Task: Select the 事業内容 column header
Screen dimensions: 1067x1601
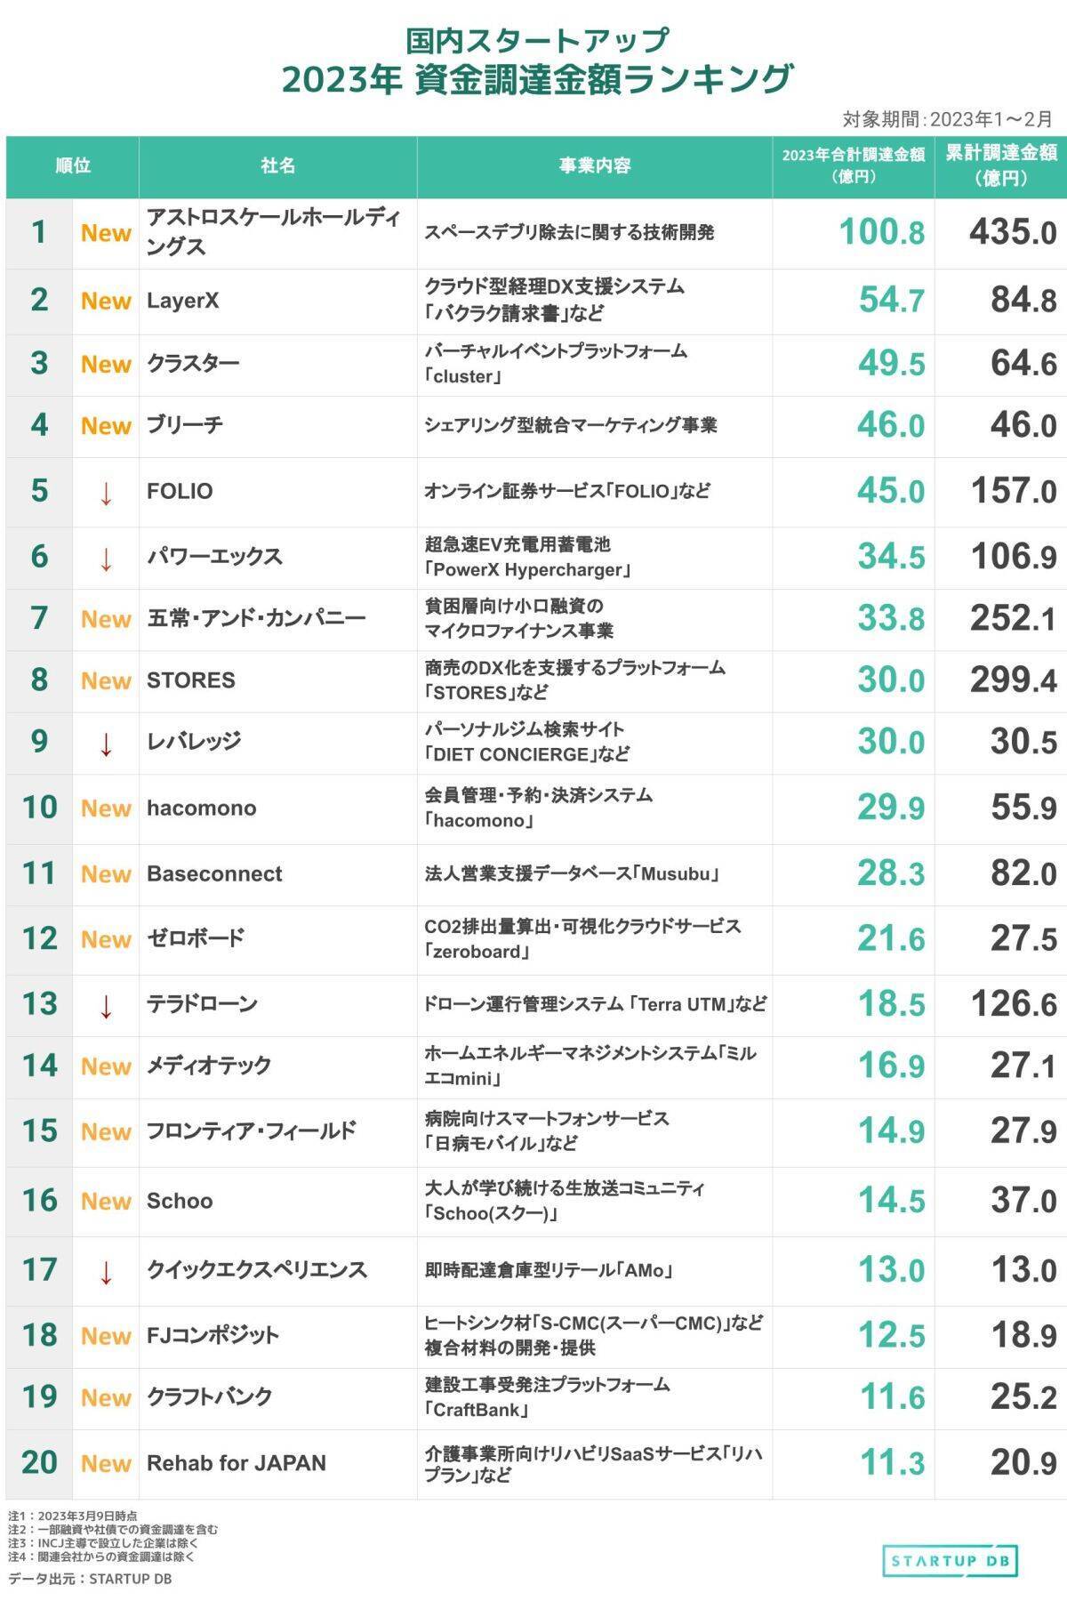Action: (594, 166)
